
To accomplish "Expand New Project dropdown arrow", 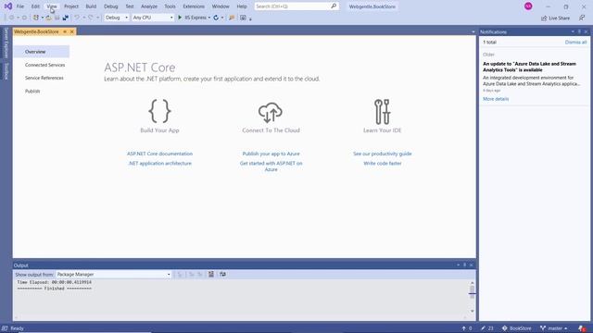I will pyautogui.click(x=43, y=18).
